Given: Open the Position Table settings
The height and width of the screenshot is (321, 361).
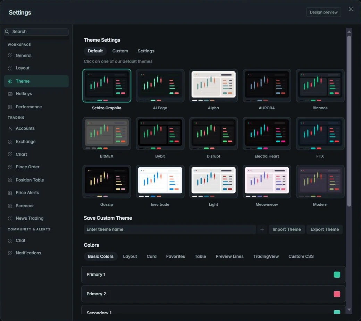Looking at the screenshot, I should [36, 180].
